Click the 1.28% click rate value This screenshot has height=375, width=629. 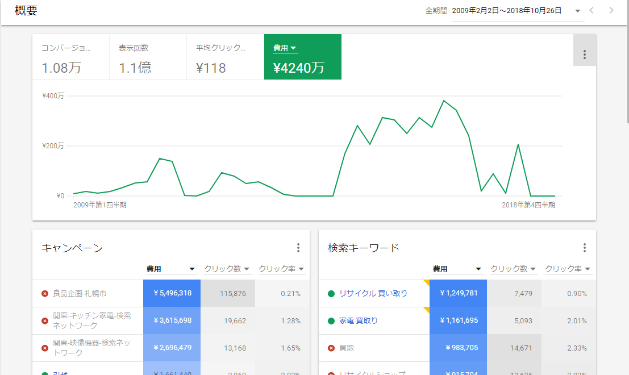290,321
